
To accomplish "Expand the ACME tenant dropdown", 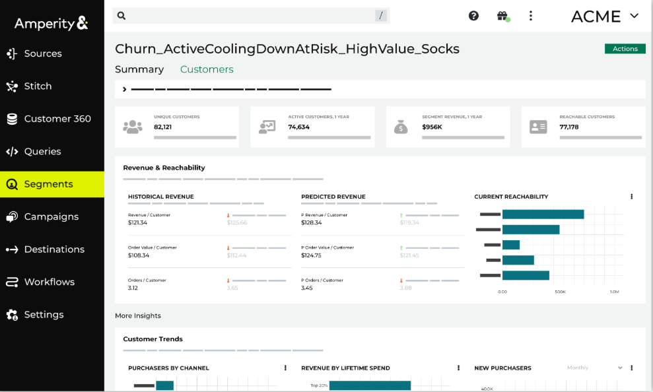I will (605, 16).
